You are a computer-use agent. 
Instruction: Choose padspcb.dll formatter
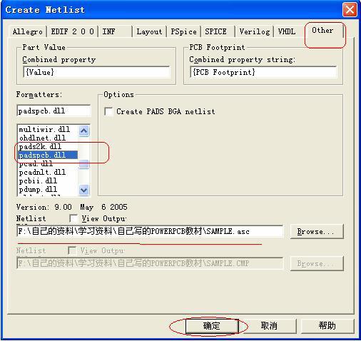coord(48,155)
